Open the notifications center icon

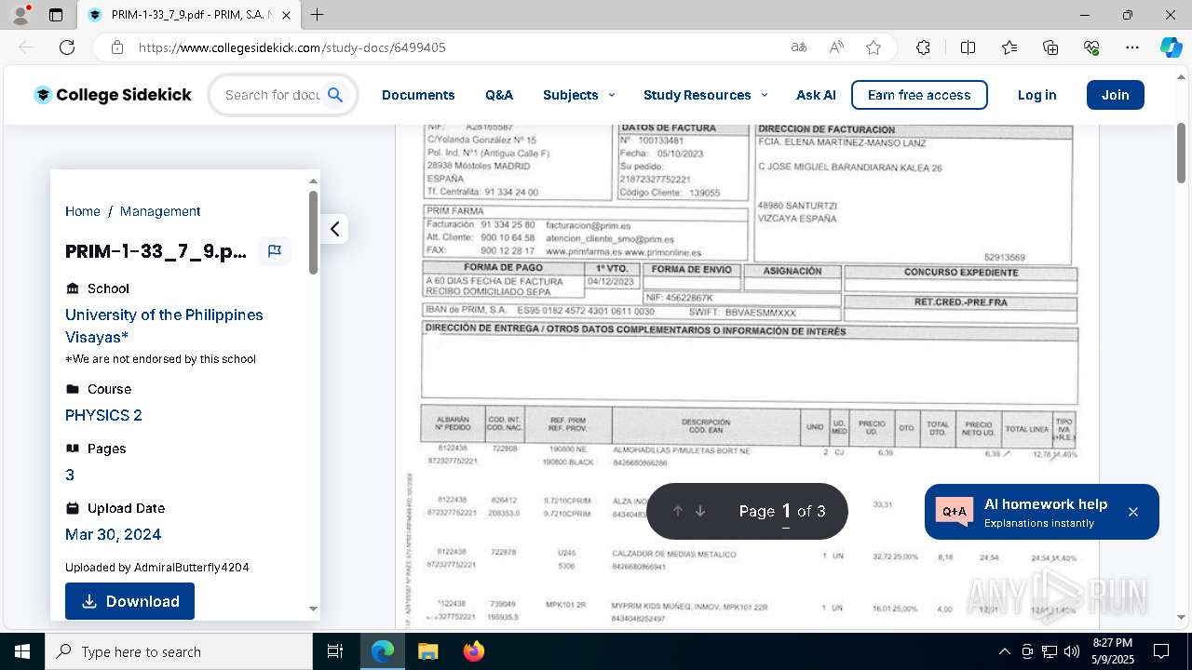[x=1161, y=651]
